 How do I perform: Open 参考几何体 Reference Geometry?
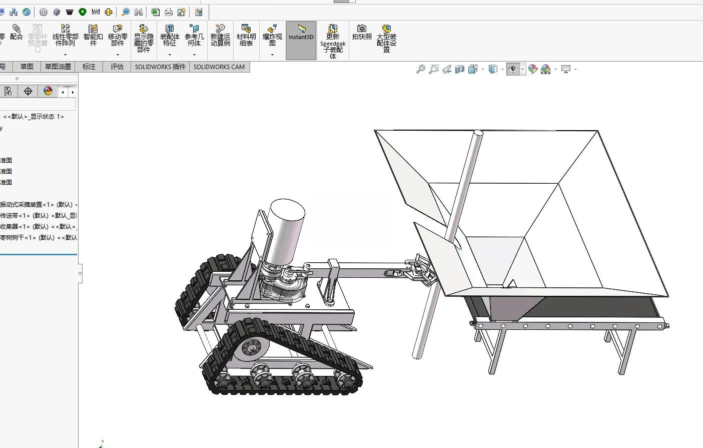(x=194, y=36)
